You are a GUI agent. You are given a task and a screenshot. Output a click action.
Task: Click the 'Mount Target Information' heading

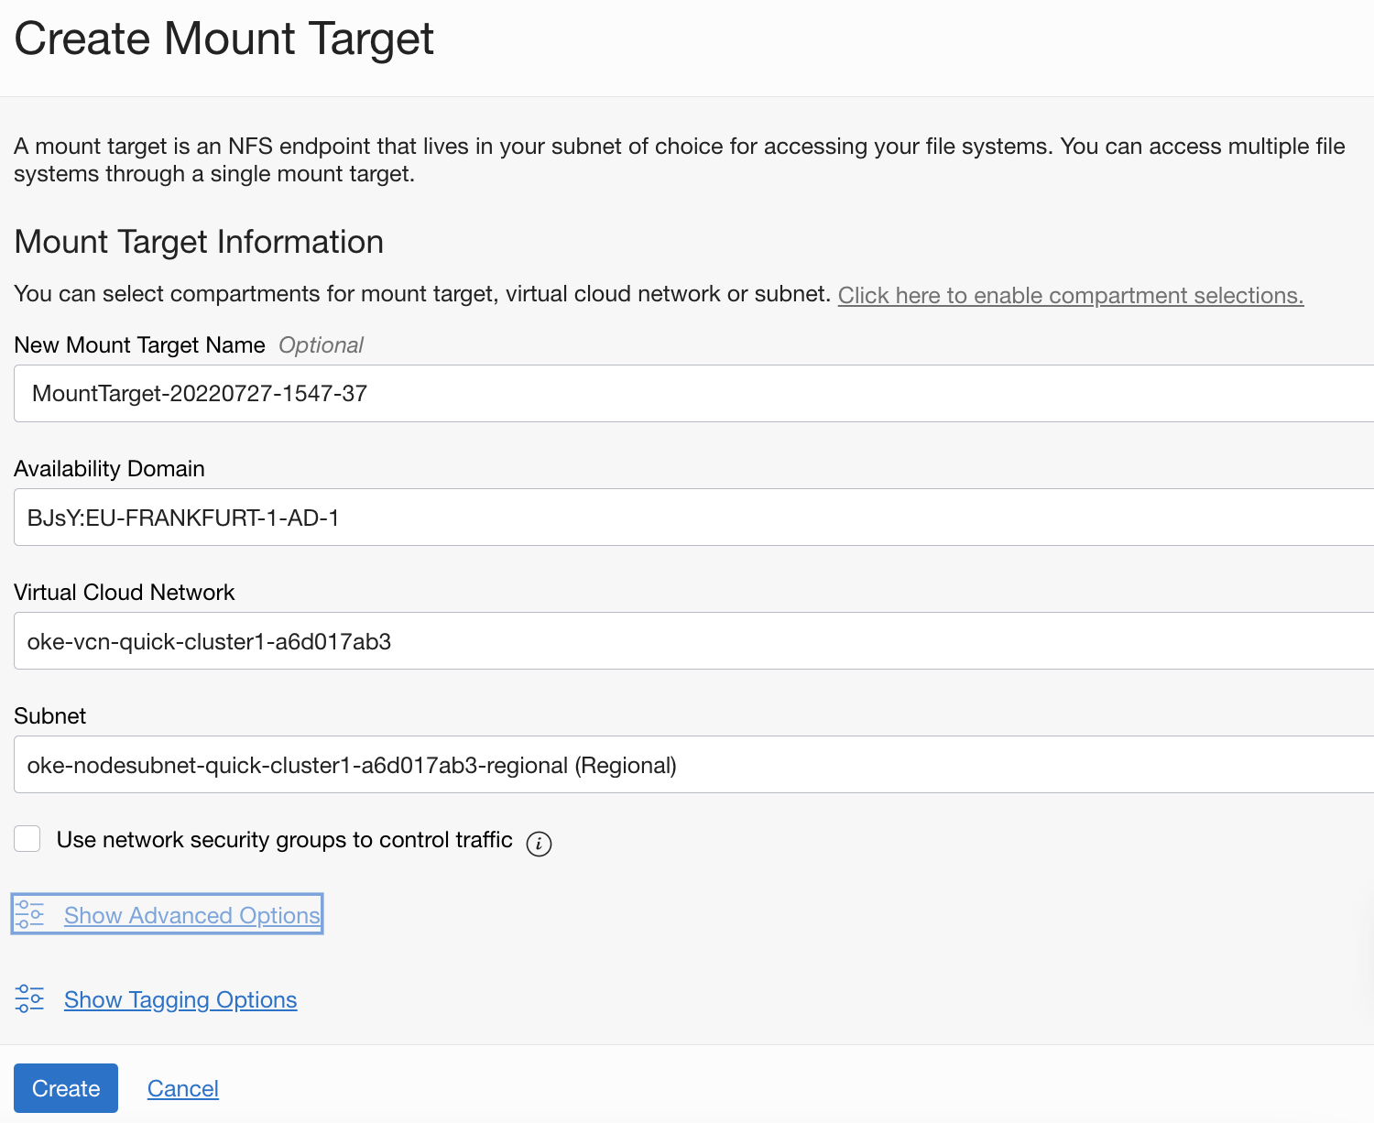199,242
